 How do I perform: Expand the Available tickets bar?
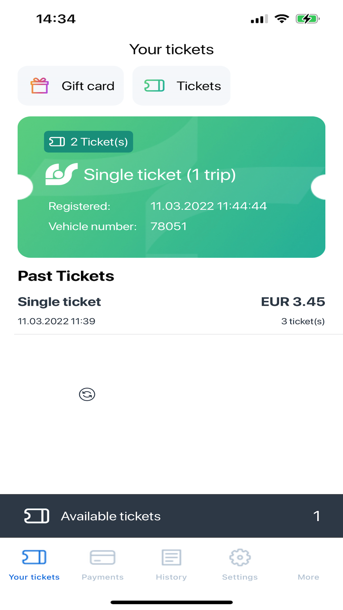click(x=171, y=516)
